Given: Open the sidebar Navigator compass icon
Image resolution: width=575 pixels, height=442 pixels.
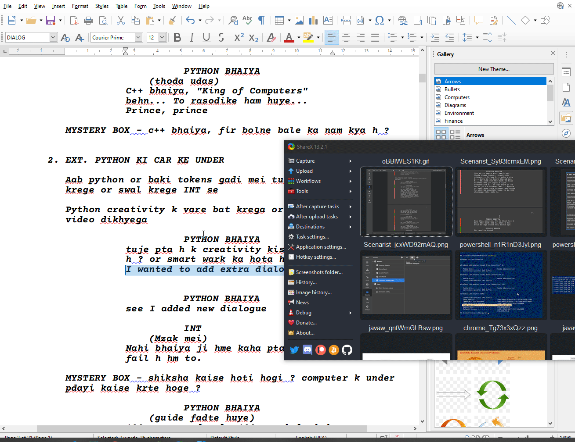Looking at the screenshot, I should coord(566,133).
